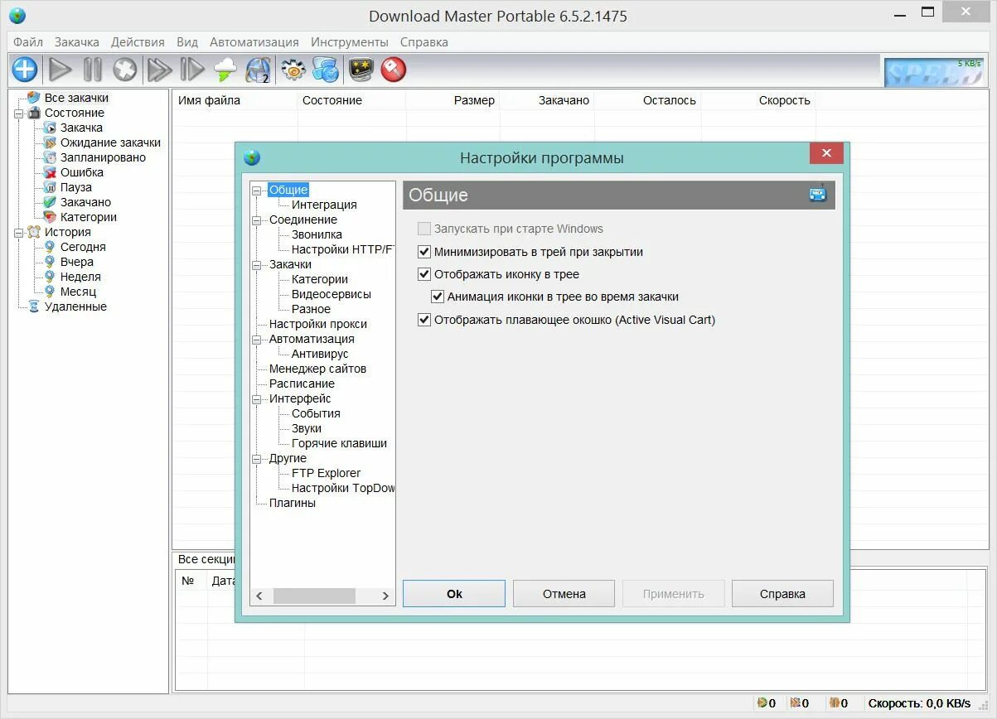Click the icon in the Общие settings header
Screen dimensions: 997x719
coord(818,195)
